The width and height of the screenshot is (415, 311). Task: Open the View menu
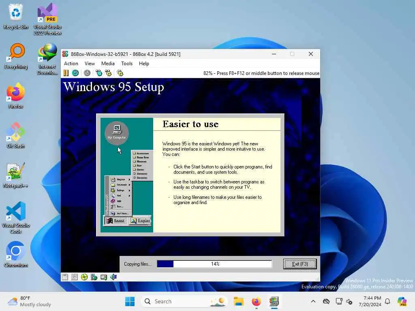tap(90, 64)
